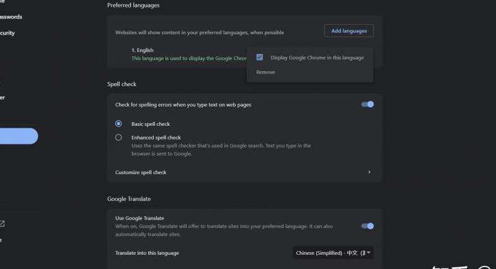Click the Use Google Translate label
496x269 pixels.
pyautogui.click(x=139, y=218)
